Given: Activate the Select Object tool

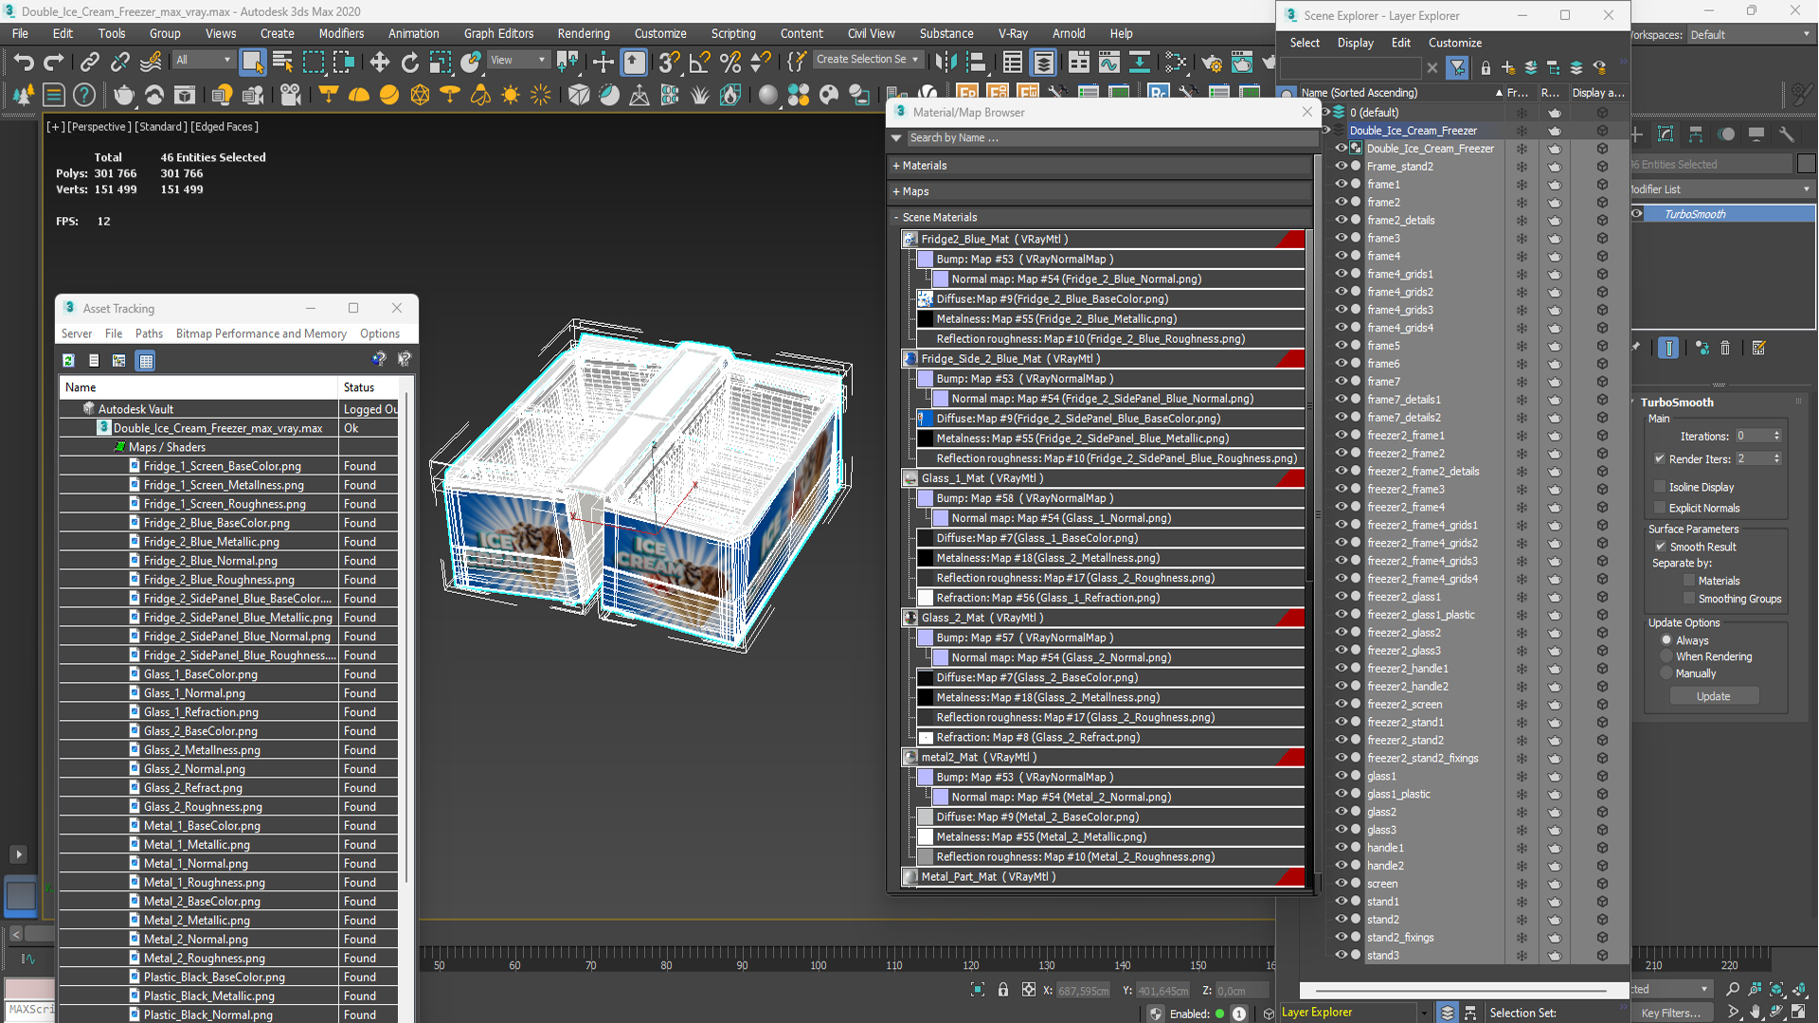Looking at the screenshot, I should click(x=252, y=63).
